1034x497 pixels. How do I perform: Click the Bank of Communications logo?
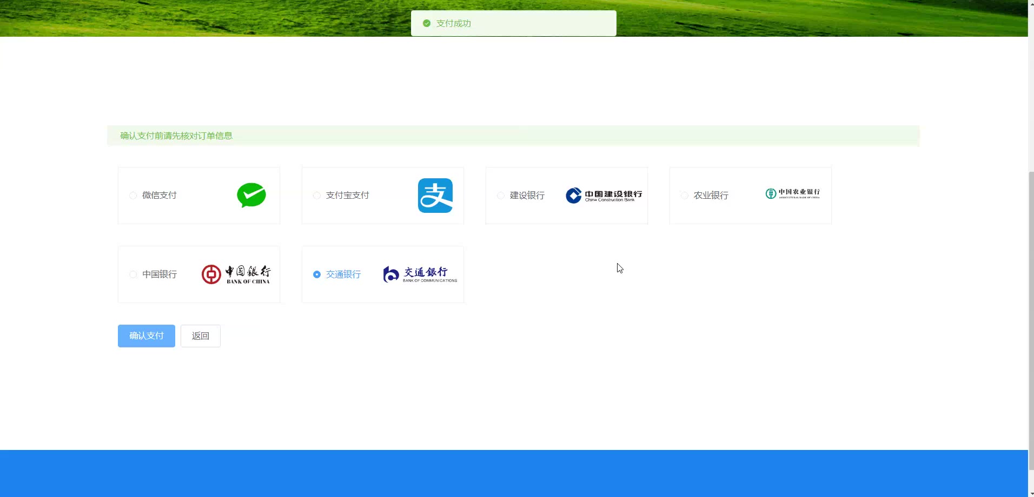pos(420,274)
